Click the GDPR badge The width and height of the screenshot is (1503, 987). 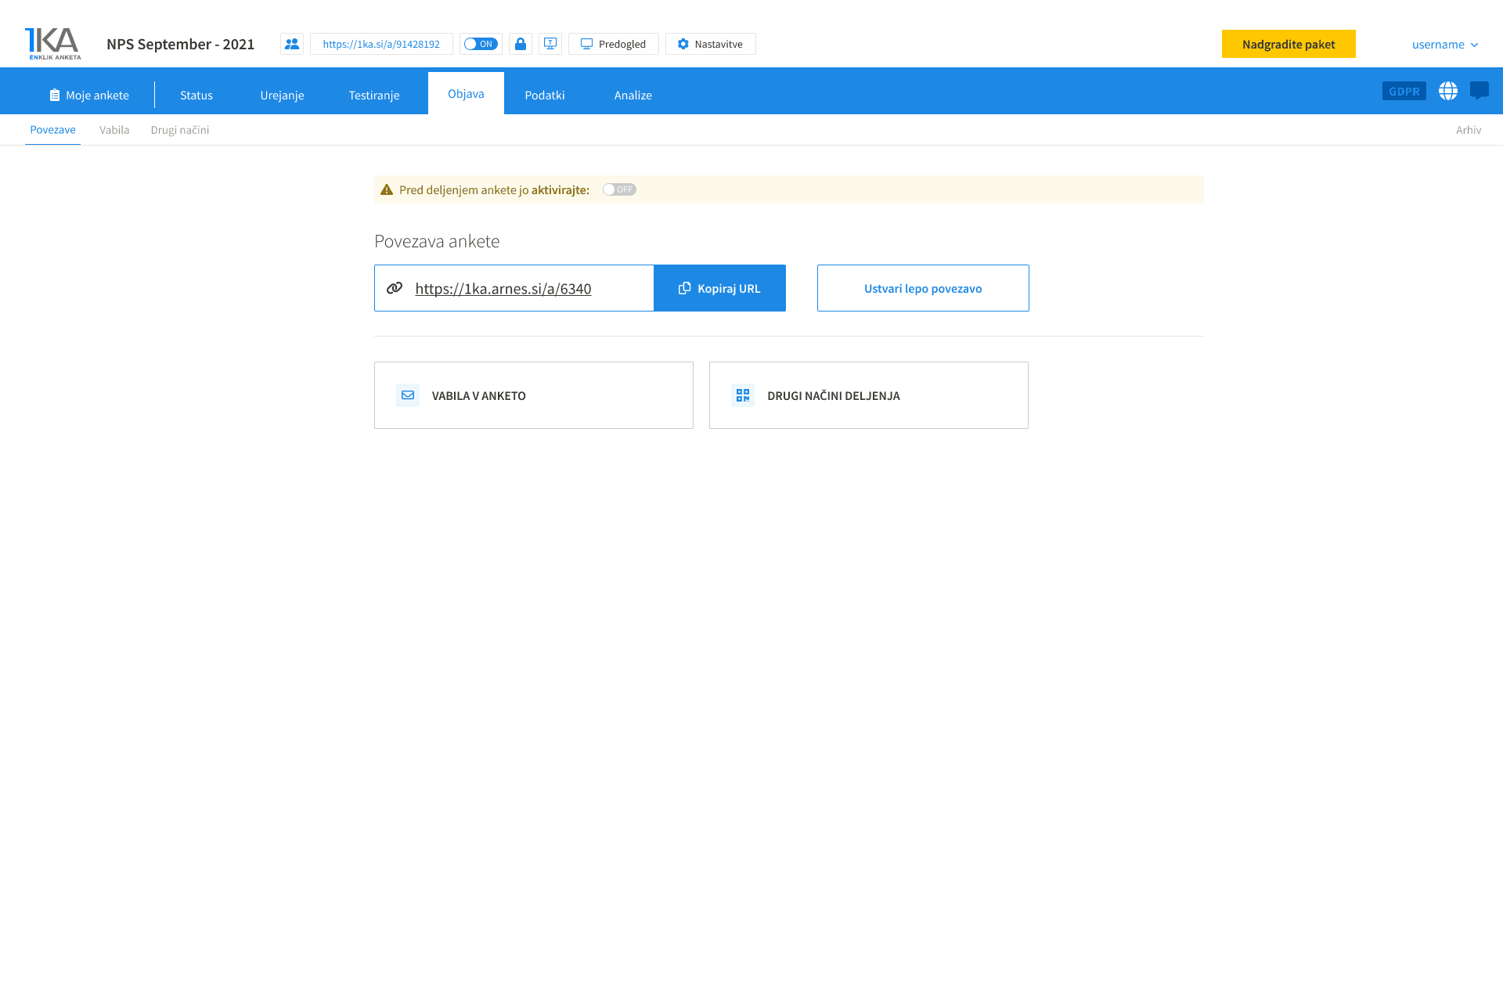tap(1404, 91)
